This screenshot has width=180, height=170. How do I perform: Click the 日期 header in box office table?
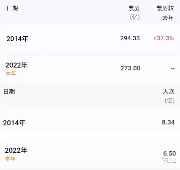coord(12,8)
